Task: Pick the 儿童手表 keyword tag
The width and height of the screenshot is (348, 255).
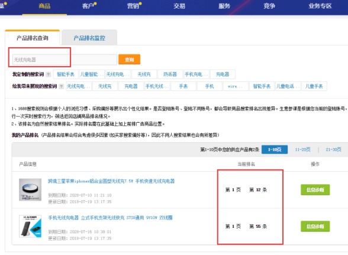Action: pyautogui.click(x=314, y=86)
